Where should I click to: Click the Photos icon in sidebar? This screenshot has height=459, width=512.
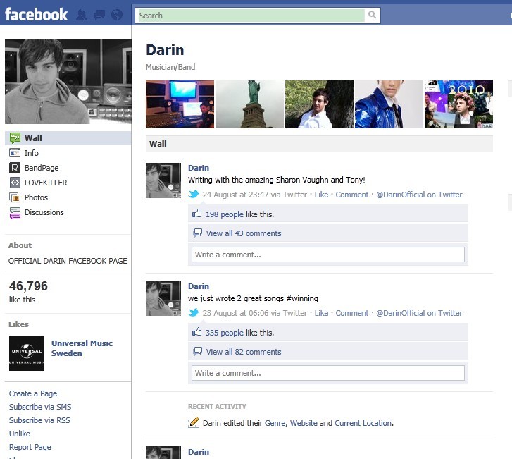click(15, 197)
